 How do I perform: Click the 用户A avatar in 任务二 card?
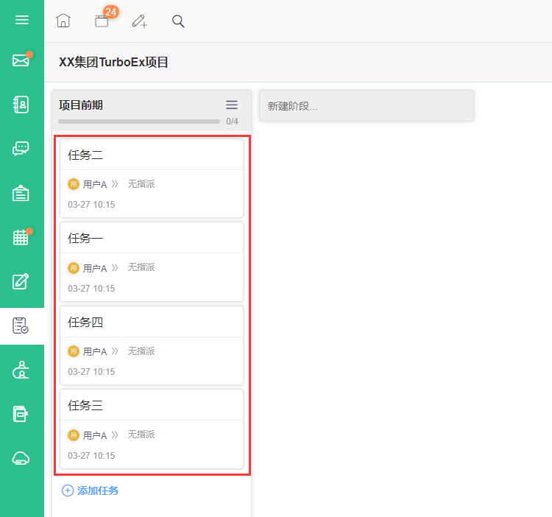pos(74,184)
